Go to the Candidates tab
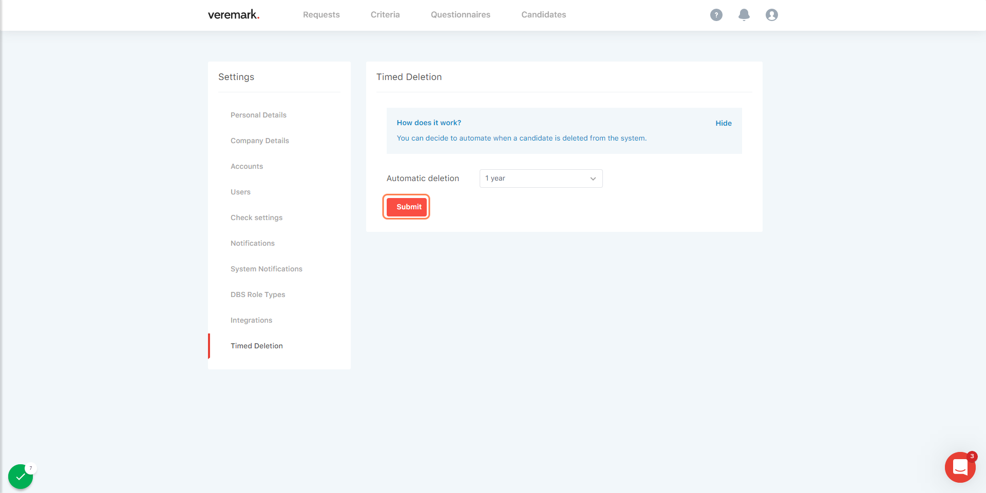The image size is (986, 493). point(544,15)
